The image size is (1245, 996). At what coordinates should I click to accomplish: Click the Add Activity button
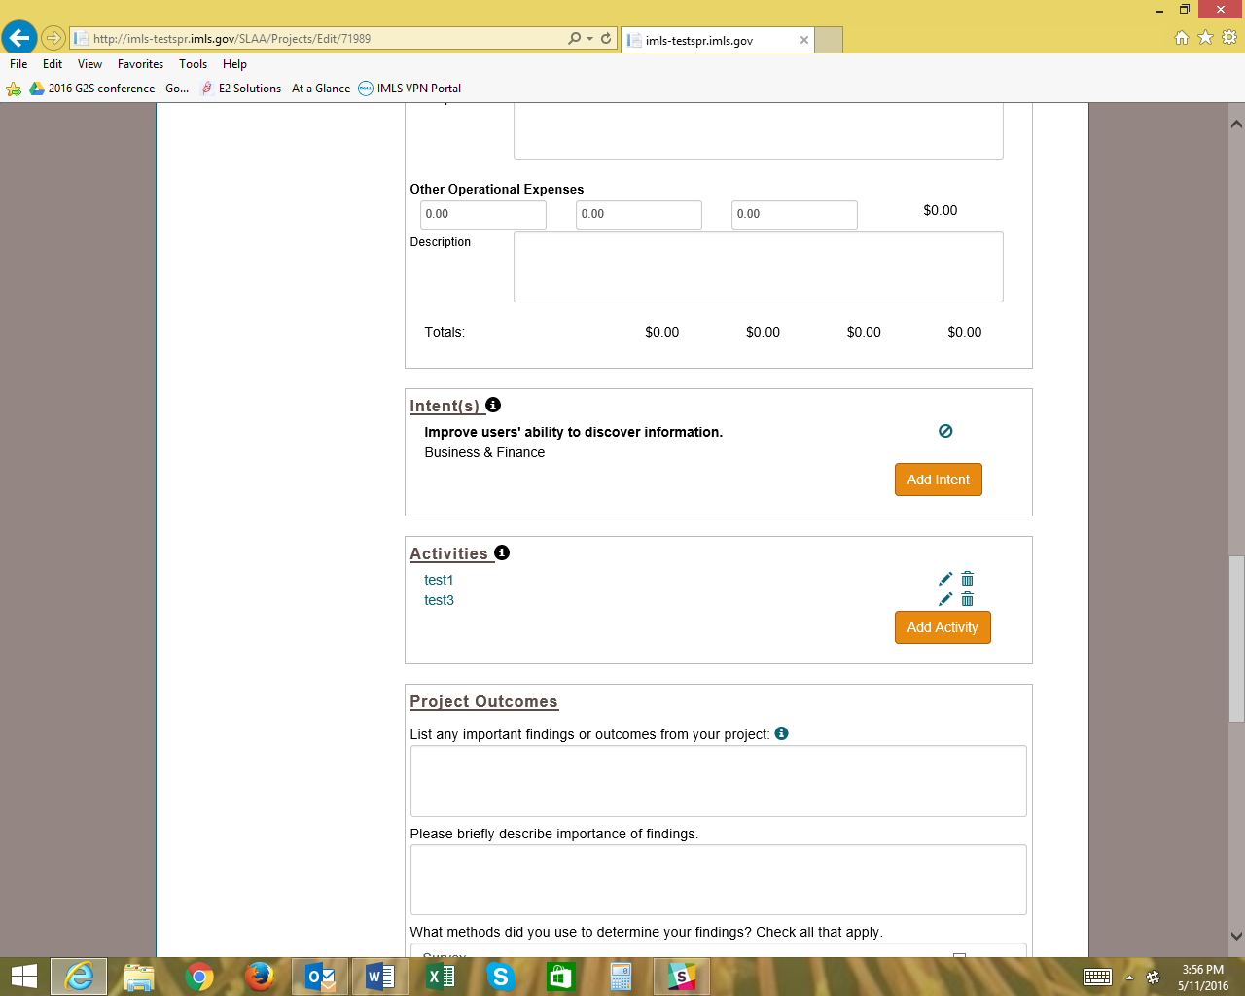tap(943, 627)
